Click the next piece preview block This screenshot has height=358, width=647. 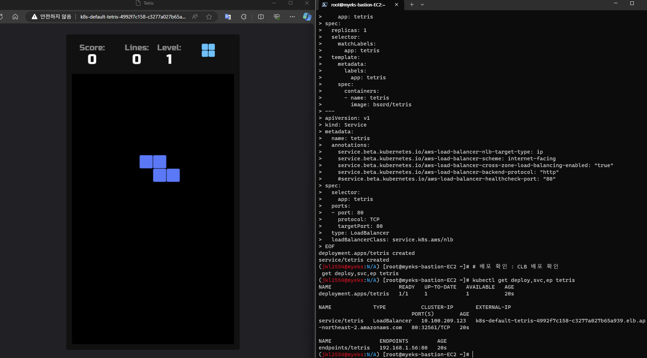[x=208, y=50]
